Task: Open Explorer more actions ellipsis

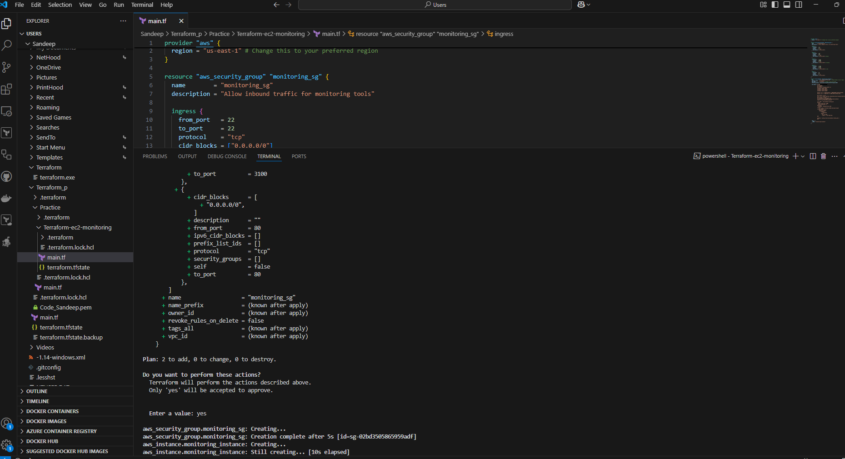Action: coord(123,21)
